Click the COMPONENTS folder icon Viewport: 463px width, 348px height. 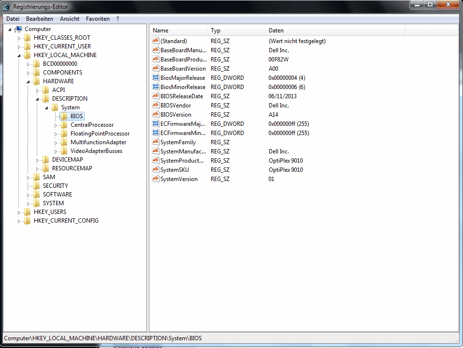37,73
